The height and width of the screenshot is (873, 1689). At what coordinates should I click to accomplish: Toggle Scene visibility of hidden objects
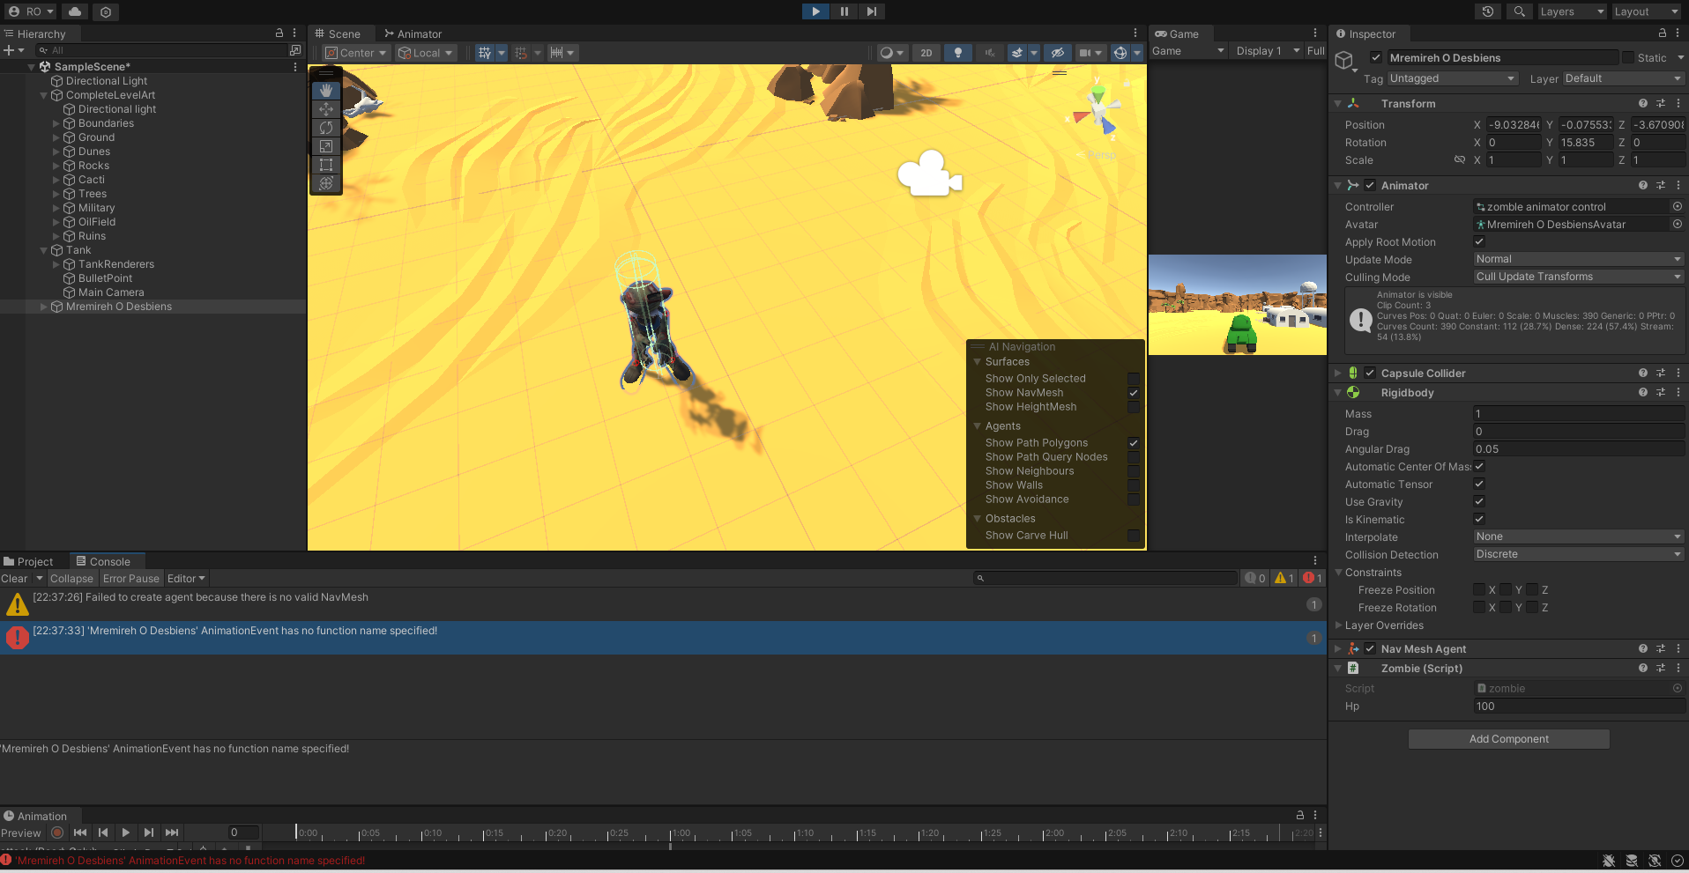[x=1057, y=53]
